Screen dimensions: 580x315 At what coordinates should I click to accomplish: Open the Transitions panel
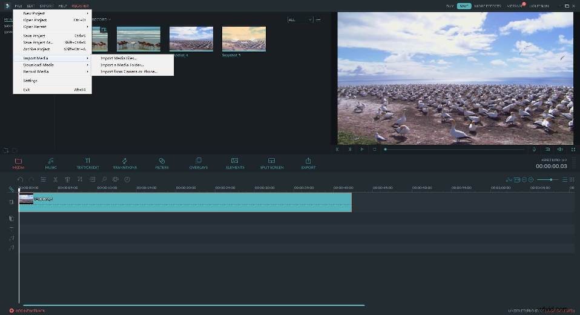pyautogui.click(x=125, y=163)
